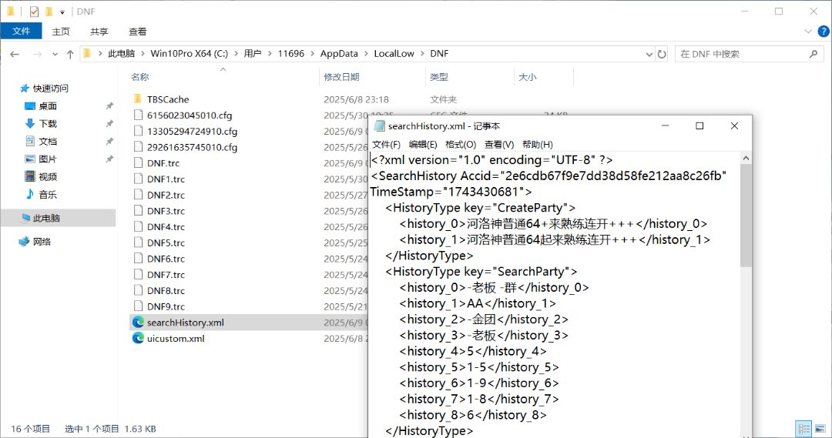832x438 pixels.
Task: Open the 查看 ribbon tab
Action: pos(137,32)
